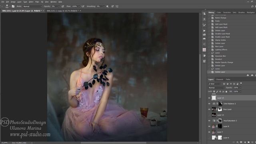
Task: Switch to IMG_5251-1 copy document tab
Action: pyautogui.click(x=63, y=11)
